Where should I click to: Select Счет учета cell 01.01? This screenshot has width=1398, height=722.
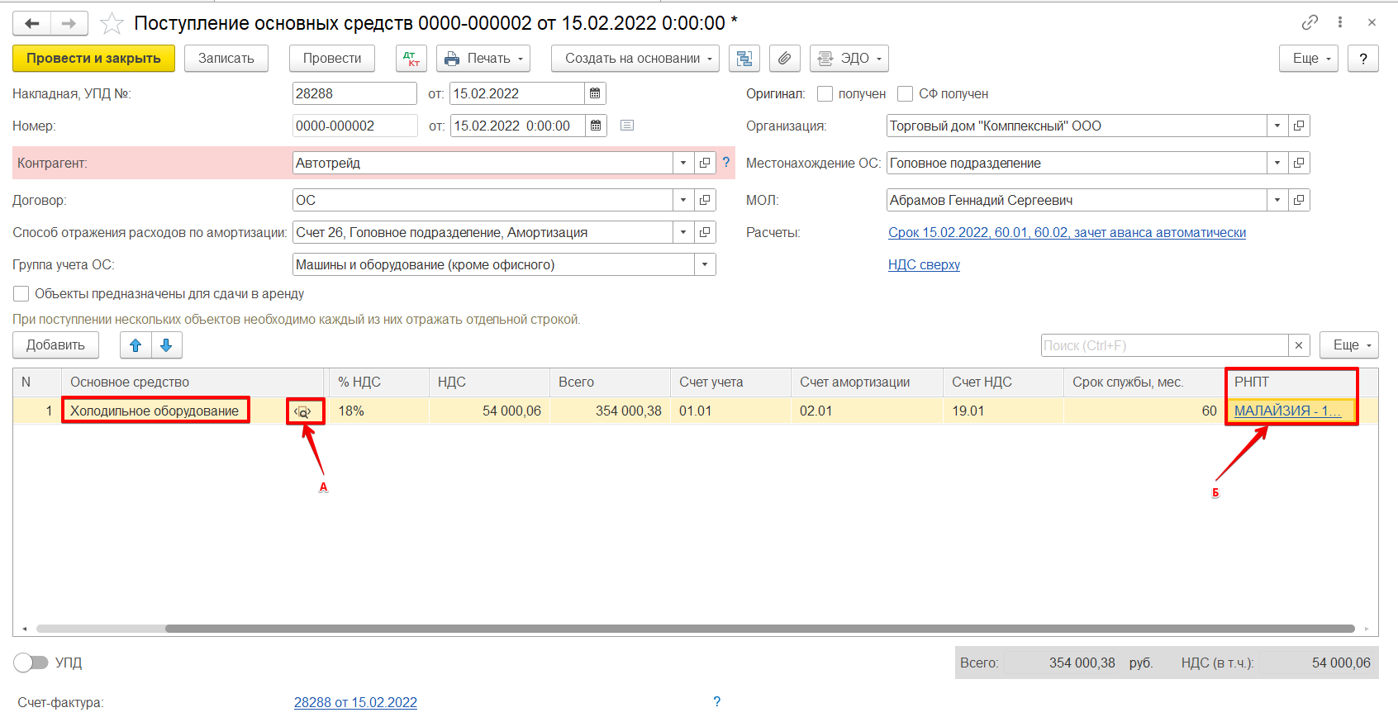coord(730,411)
